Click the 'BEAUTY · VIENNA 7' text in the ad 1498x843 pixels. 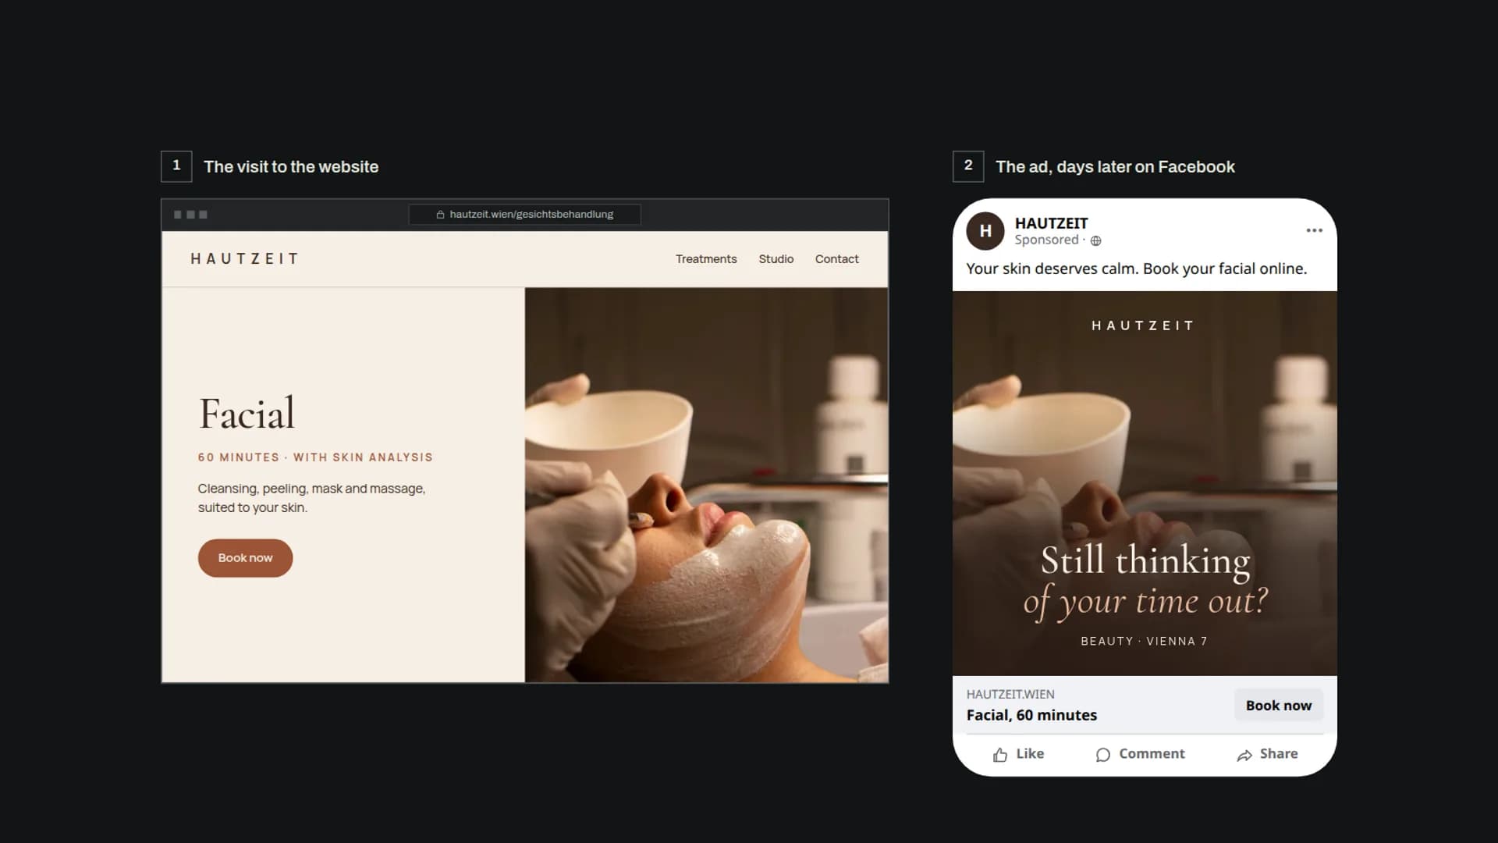tap(1144, 641)
